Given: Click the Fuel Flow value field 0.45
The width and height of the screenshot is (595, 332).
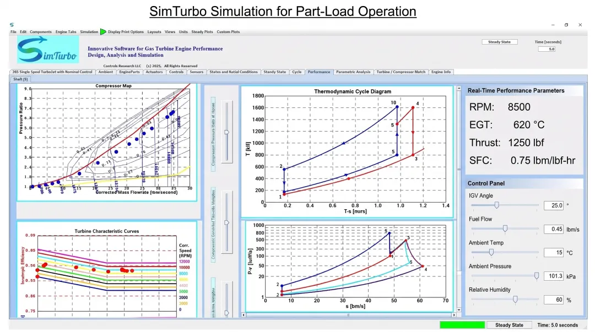Looking at the screenshot, I should tap(554, 229).
